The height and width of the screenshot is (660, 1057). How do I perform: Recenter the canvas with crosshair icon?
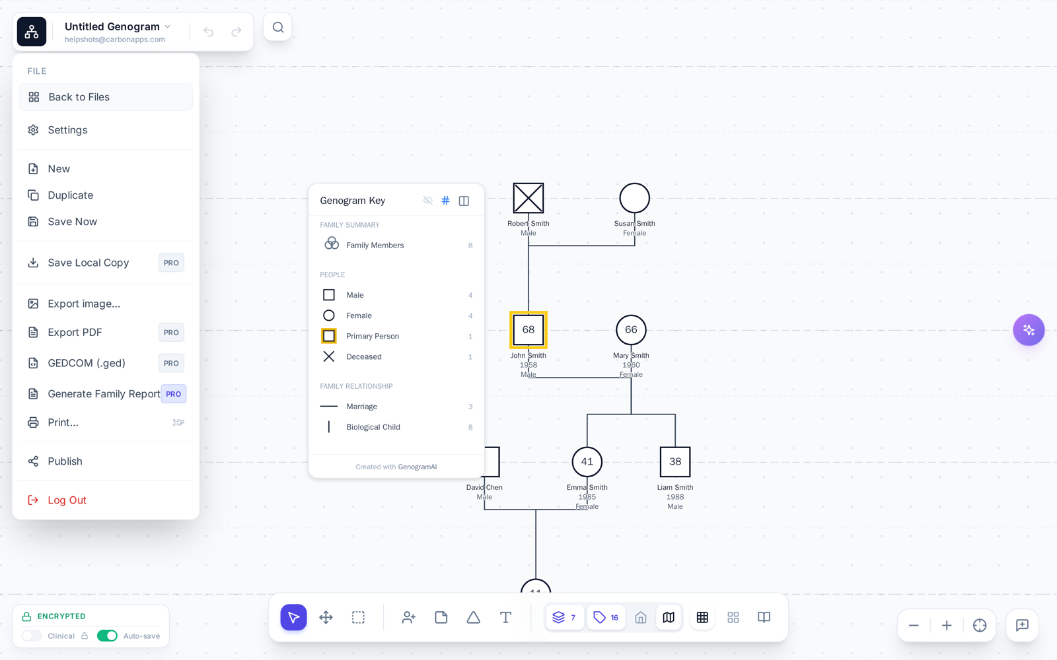[x=980, y=625]
